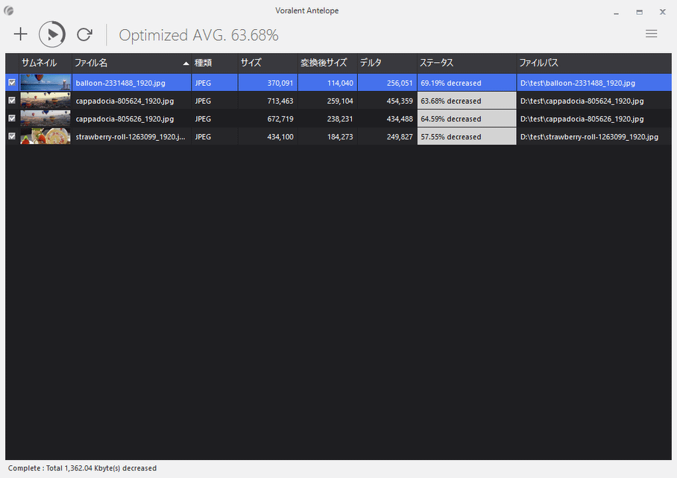Click size value 672,719
Screen dimensions: 677x478
coord(280,119)
